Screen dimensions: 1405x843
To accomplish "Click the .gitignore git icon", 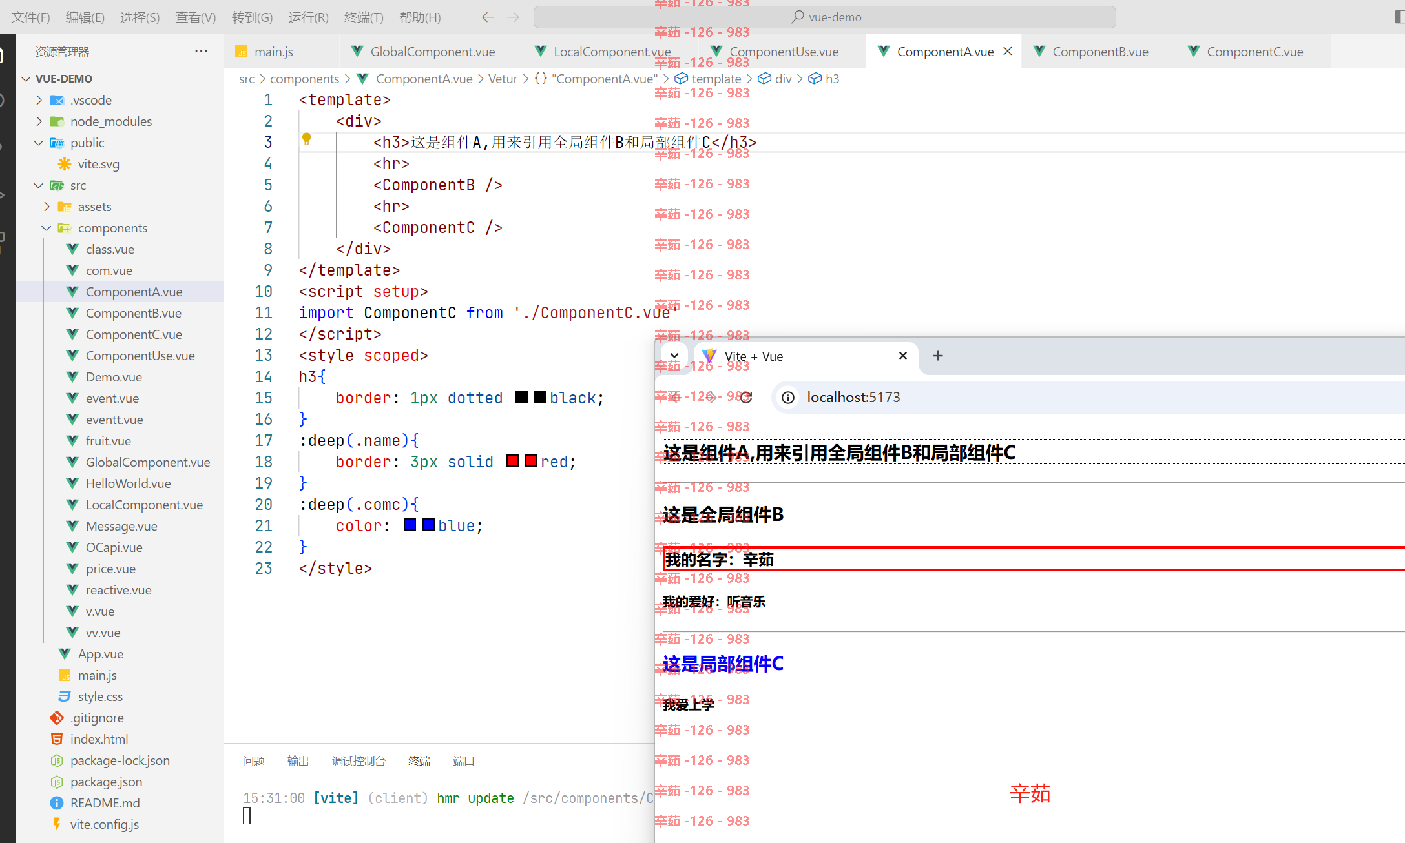I will pyautogui.click(x=57, y=718).
